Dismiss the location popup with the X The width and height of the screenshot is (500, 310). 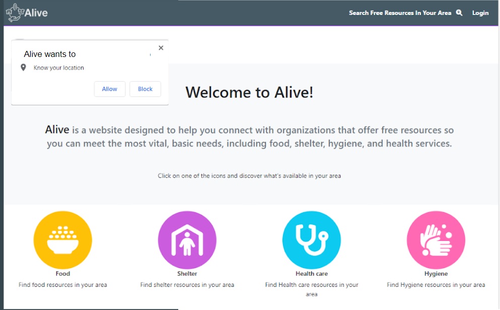[161, 47]
